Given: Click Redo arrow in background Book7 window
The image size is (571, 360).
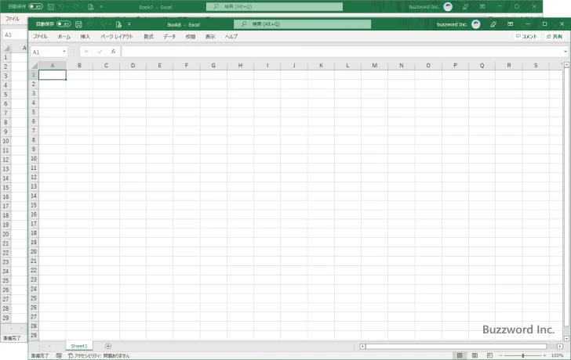Looking at the screenshot, I should pyautogui.click(x=77, y=7).
